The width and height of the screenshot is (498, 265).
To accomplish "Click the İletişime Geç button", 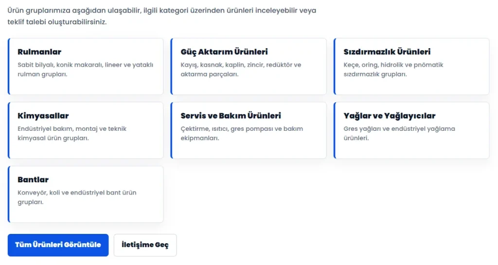I will click(x=145, y=245).
